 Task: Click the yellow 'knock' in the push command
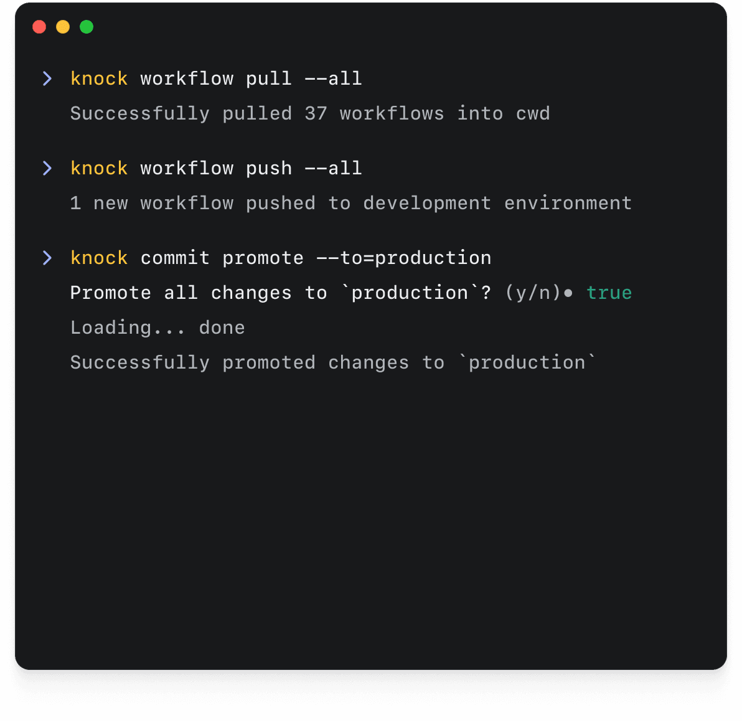coord(99,168)
